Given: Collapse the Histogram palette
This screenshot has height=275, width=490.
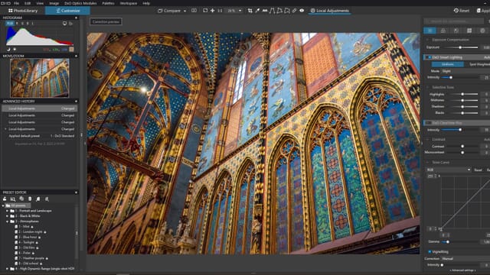Looking at the screenshot, I should point(76,18).
